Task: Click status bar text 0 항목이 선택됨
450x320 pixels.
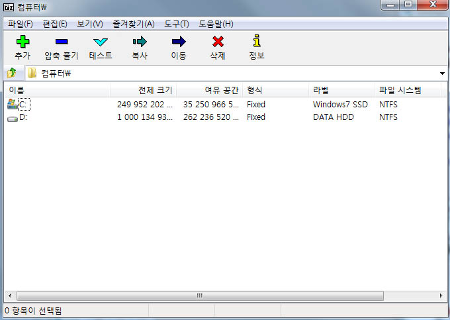Action: pos(33,311)
